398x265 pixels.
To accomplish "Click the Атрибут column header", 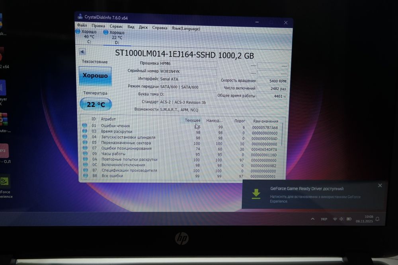I will click(x=108, y=119).
